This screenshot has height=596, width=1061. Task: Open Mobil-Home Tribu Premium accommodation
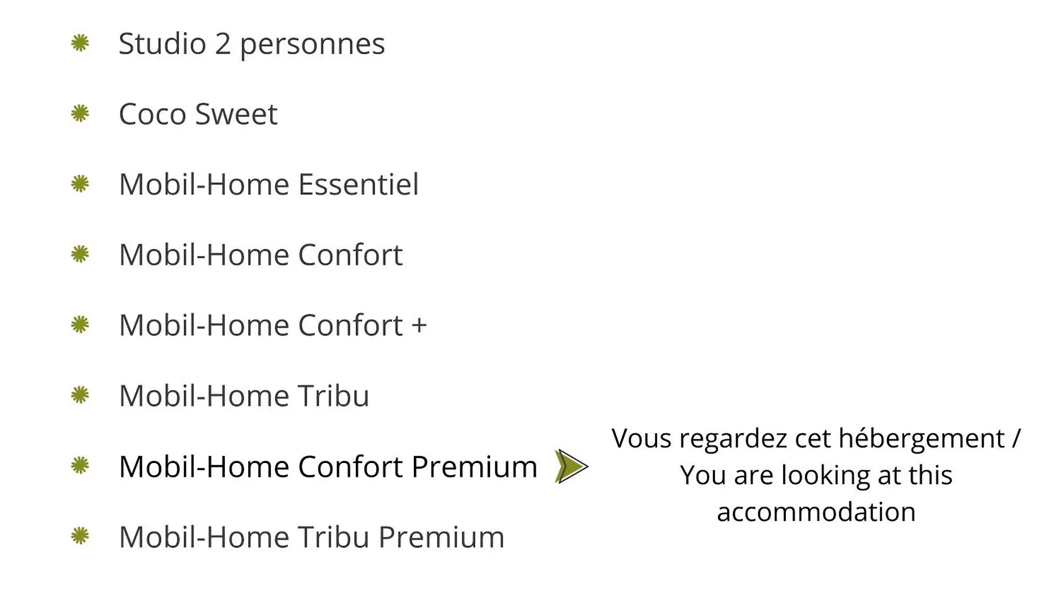[x=312, y=537]
